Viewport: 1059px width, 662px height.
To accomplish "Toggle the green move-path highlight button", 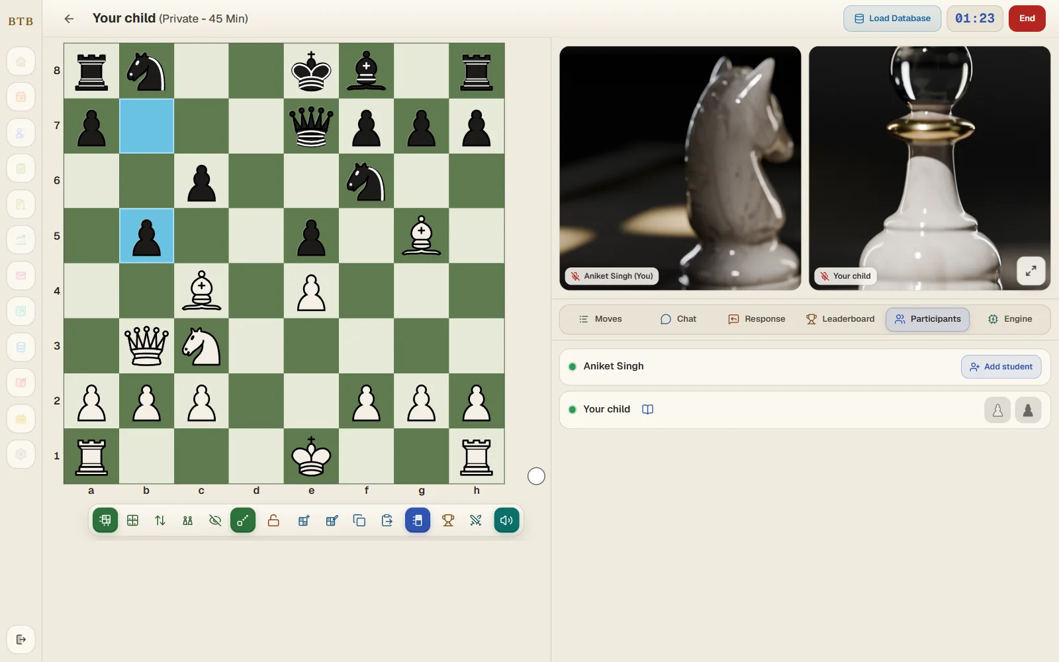I will pyautogui.click(x=243, y=520).
